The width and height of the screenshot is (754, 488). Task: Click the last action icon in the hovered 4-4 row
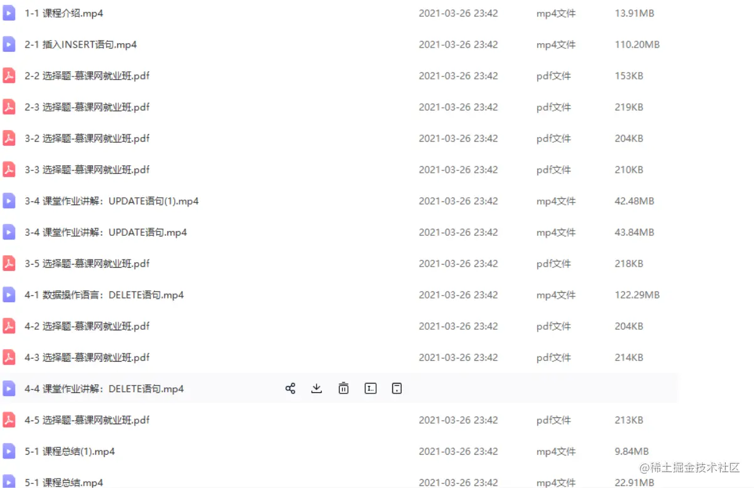click(x=397, y=389)
